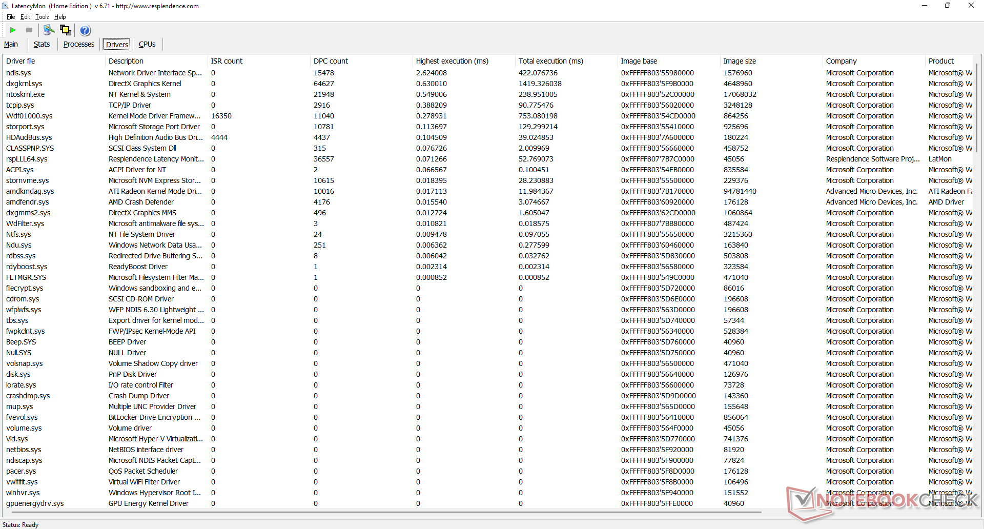Select the fvevol.sys row

click(x=487, y=417)
